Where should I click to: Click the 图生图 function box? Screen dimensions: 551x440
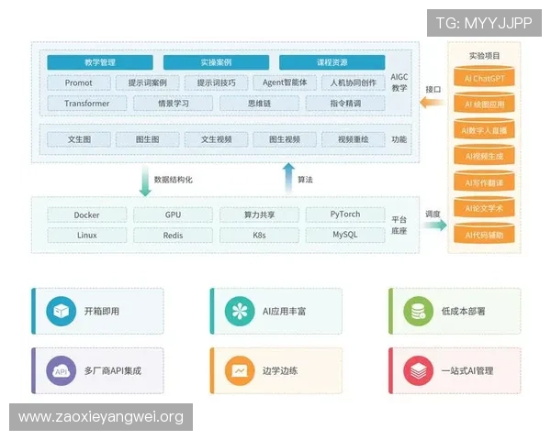(x=148, y=139)
